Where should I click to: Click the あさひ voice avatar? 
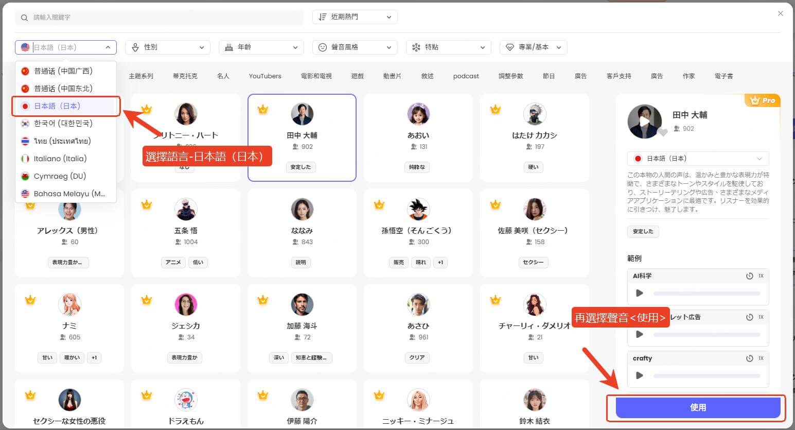click(418, 305)
